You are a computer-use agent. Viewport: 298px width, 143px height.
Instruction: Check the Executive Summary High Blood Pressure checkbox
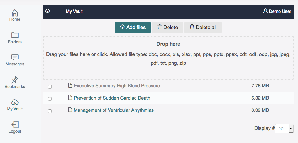[x=50, y=87]
